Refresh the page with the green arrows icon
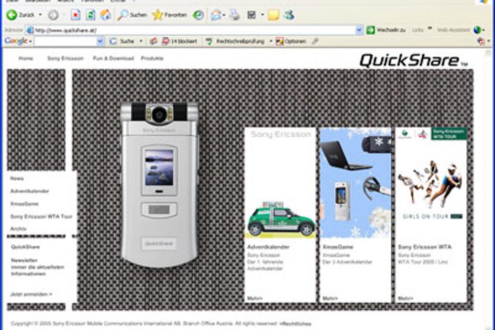 click(x=90, y=15)
